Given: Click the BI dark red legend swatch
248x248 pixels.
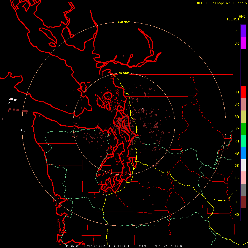Looking at the screenshot, I should click(x=243, y=202).
